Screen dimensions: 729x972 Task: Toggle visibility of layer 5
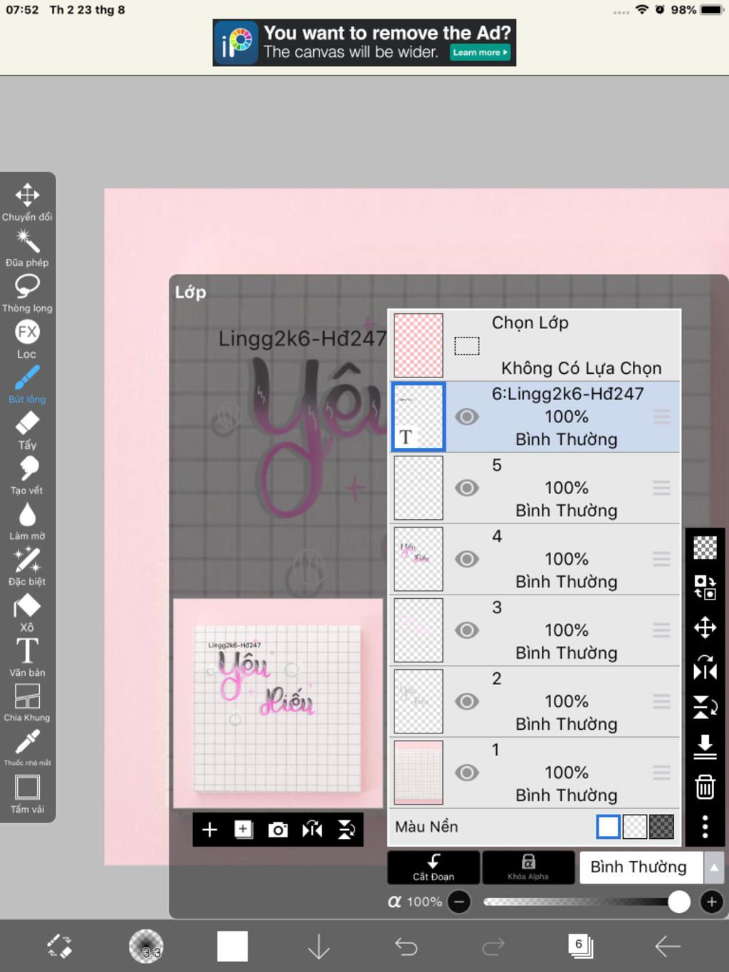467,488
